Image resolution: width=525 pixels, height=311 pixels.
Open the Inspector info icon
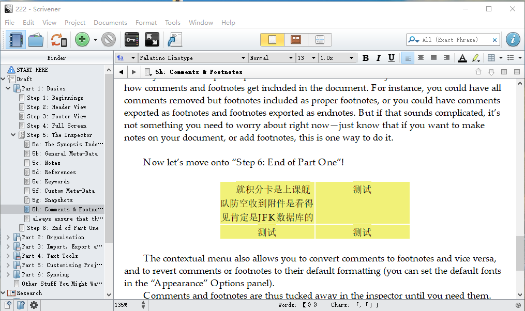pos(513,40)
